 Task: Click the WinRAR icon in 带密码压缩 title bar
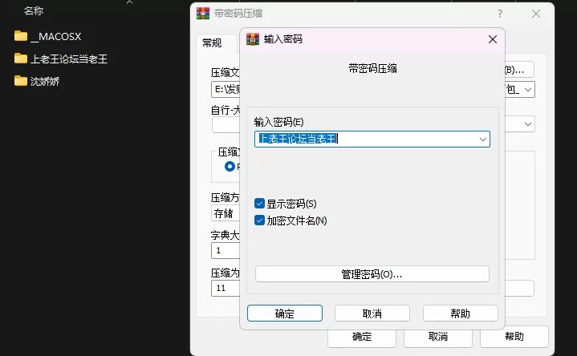pos(203,14)
